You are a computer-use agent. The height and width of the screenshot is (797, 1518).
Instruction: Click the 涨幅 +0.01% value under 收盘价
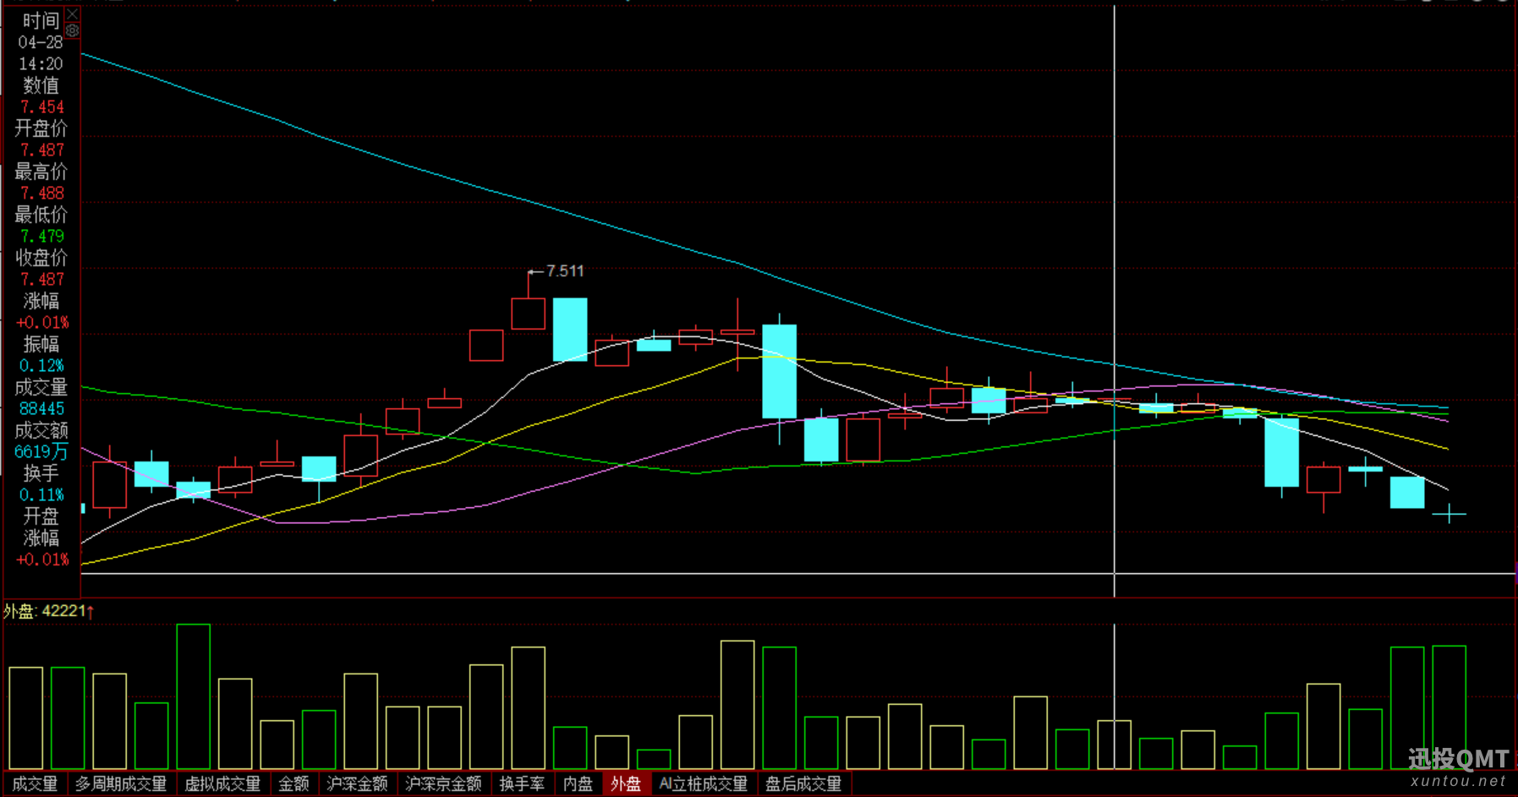42,323
